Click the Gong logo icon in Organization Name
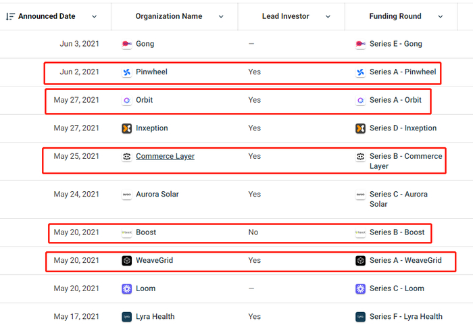Viewport: 473px width, 329px height. coord(126,44)
